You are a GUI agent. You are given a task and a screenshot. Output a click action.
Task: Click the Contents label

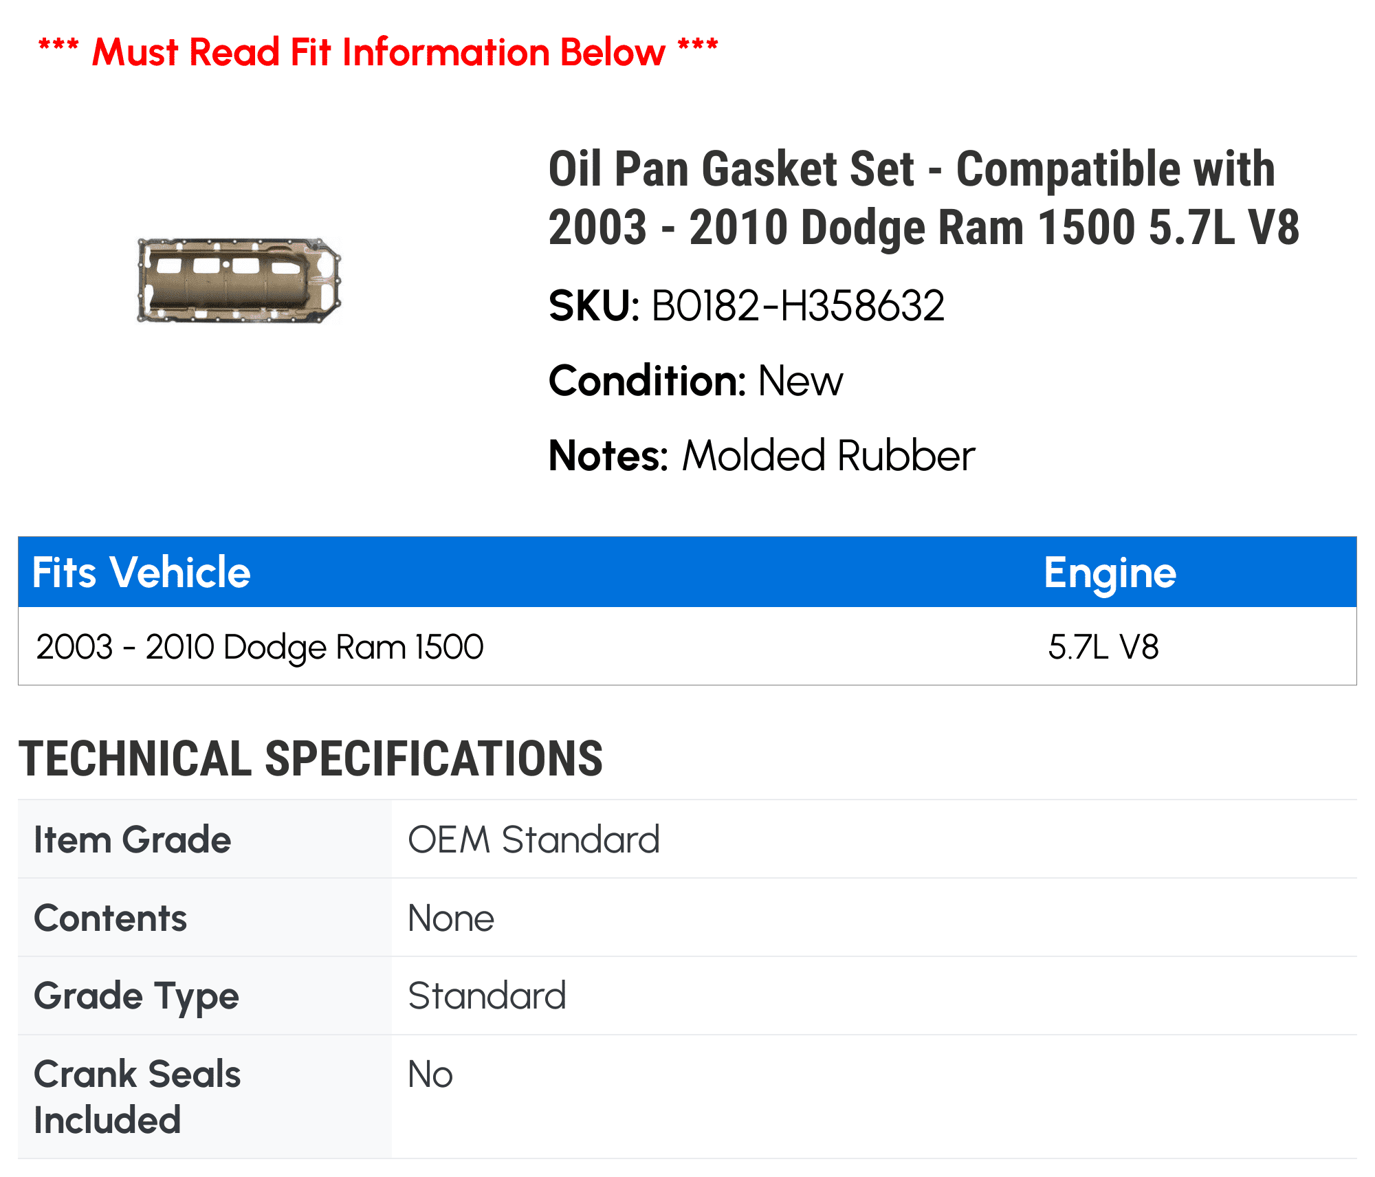(x=110, y=918)
